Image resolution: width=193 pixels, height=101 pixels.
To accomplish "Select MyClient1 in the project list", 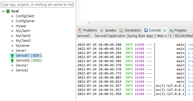I will pos(23,31).
